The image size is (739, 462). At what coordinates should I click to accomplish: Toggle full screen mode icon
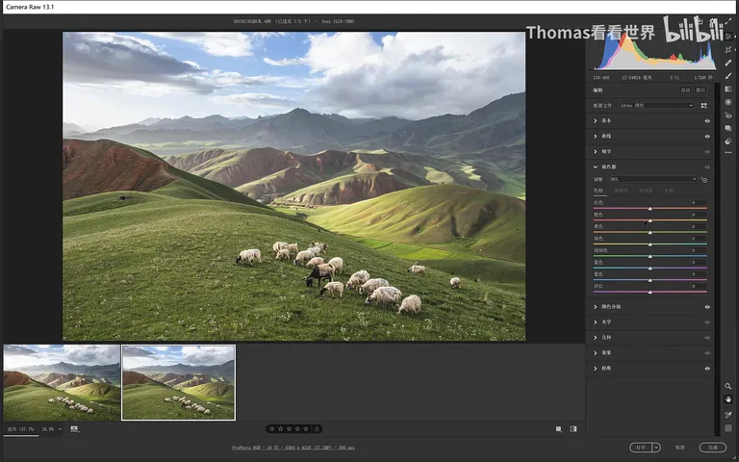tap(728, 22)
